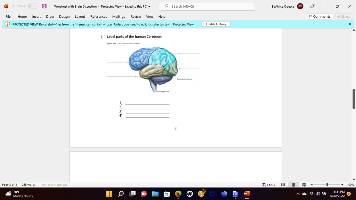This screenshot has height=200, width=356.
Task: Click the Enable Editing button
Action: click(x=216, y=24)
